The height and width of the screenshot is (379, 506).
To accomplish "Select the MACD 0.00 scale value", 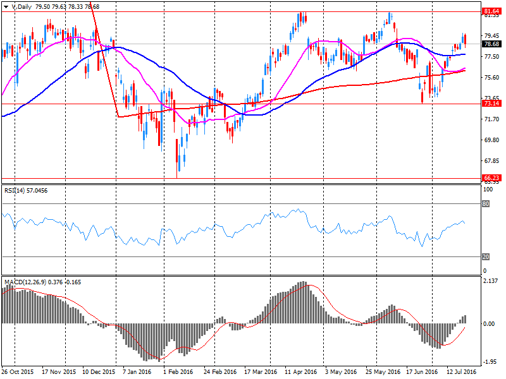I will (x=489, y=323).
